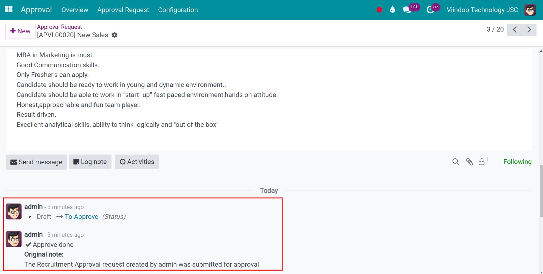Click the 3 / 20 record counter

(495, 29)
